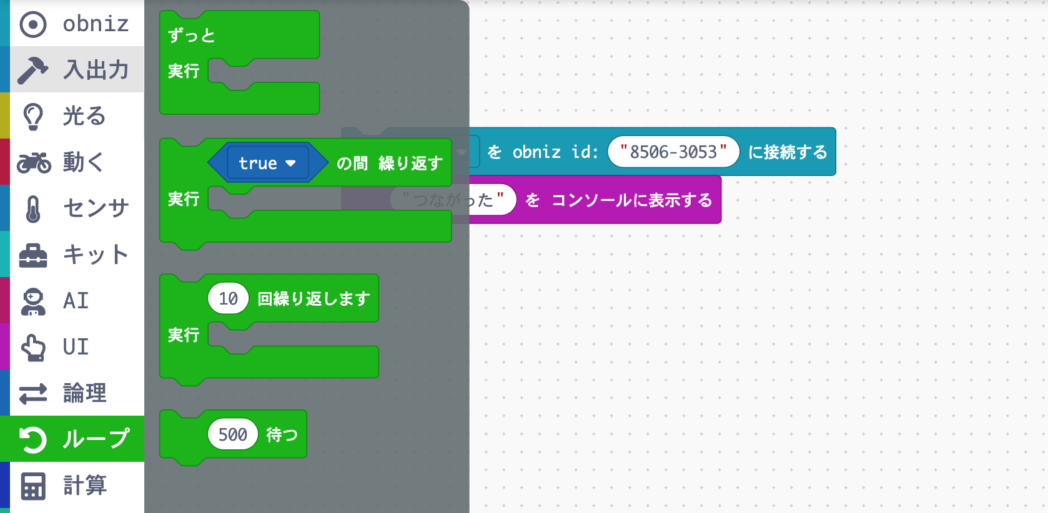Pick the ずっと forever loop block
This screenshot has height=513, width=1048.
click(x=191, y=36)
